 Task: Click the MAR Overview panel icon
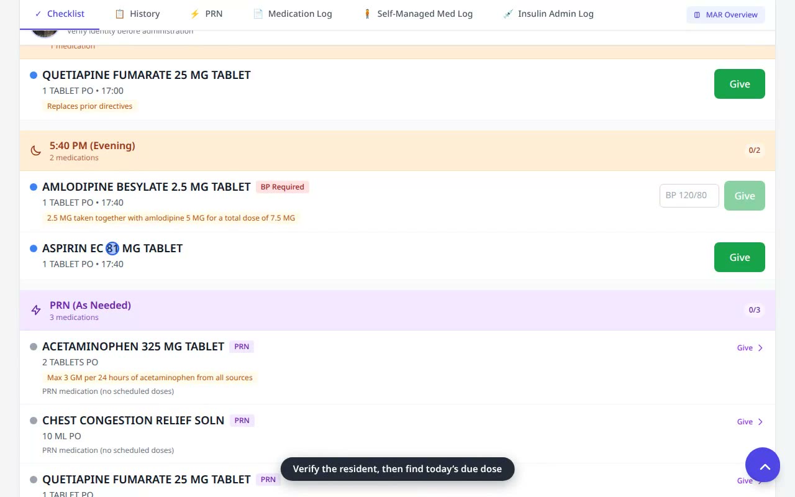(x=697, y=15)
